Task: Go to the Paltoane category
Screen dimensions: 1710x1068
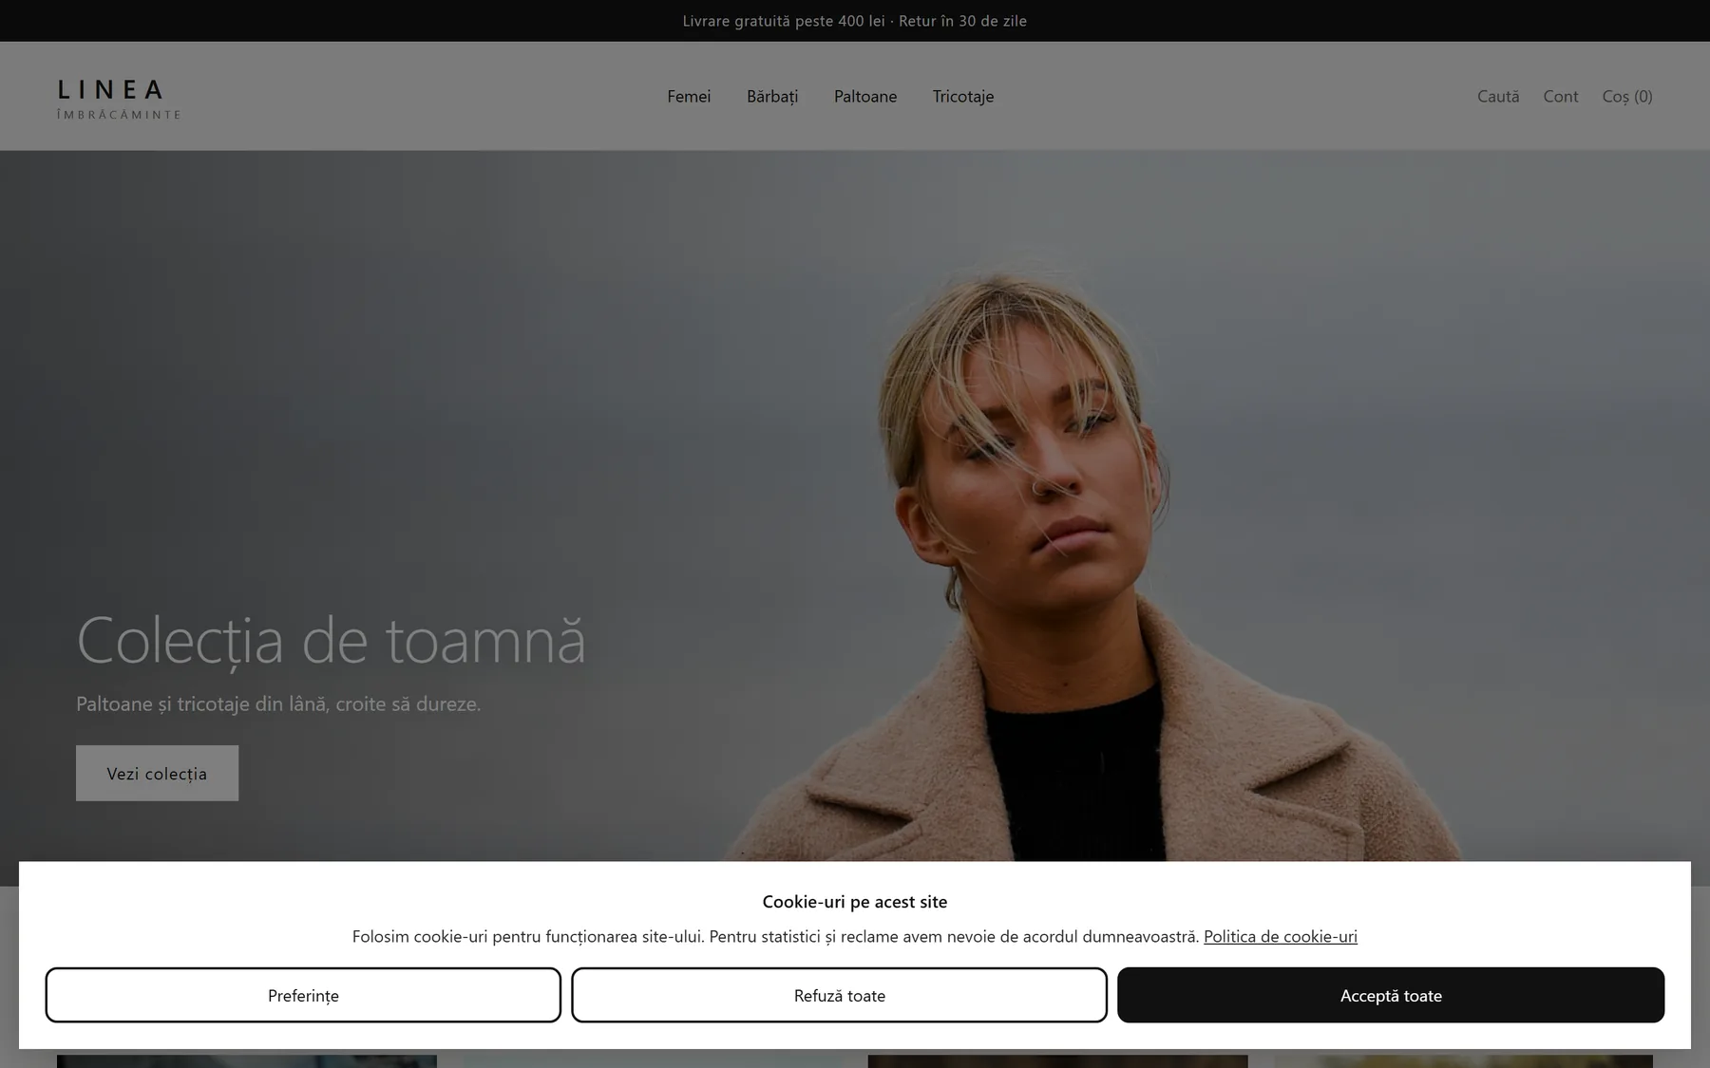Action: pyautogui.click(x=865, y=96)
